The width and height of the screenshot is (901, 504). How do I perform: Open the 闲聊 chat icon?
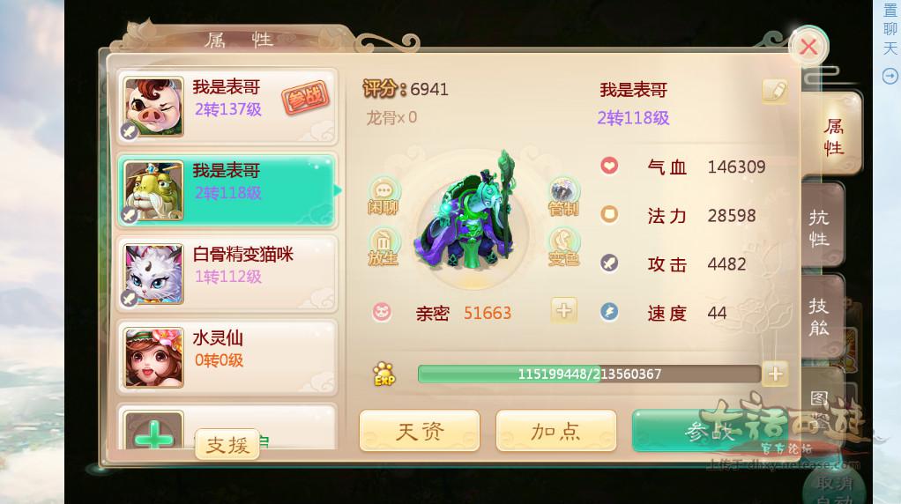pos(383,196)
